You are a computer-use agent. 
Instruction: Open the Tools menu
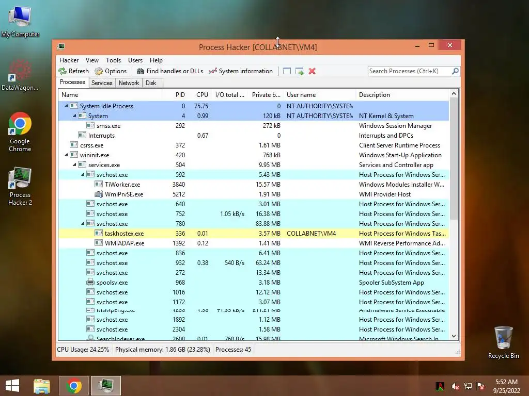pos(113,60)
